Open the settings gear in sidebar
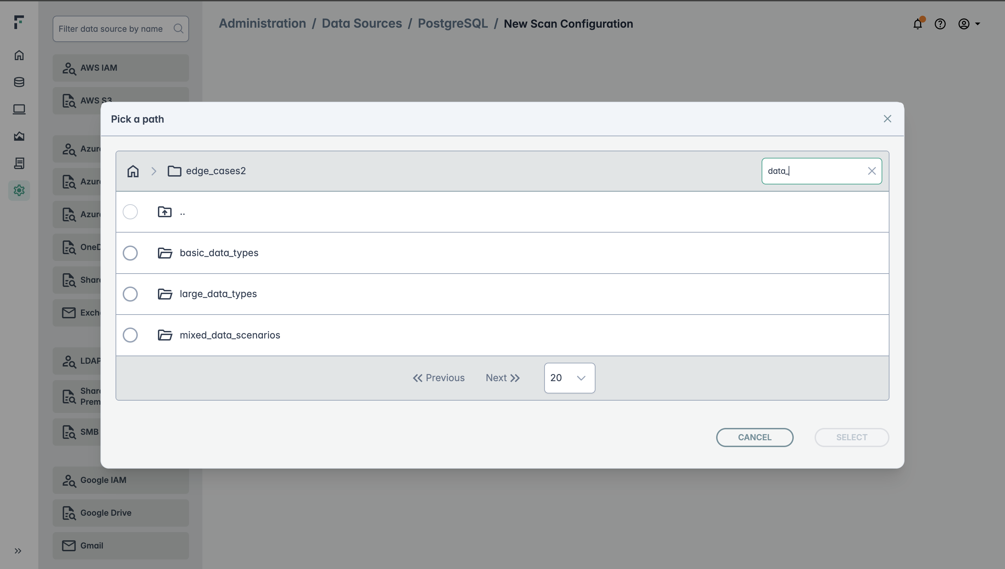Screen dimensions: 1005x569 click(x=19, y=190)
